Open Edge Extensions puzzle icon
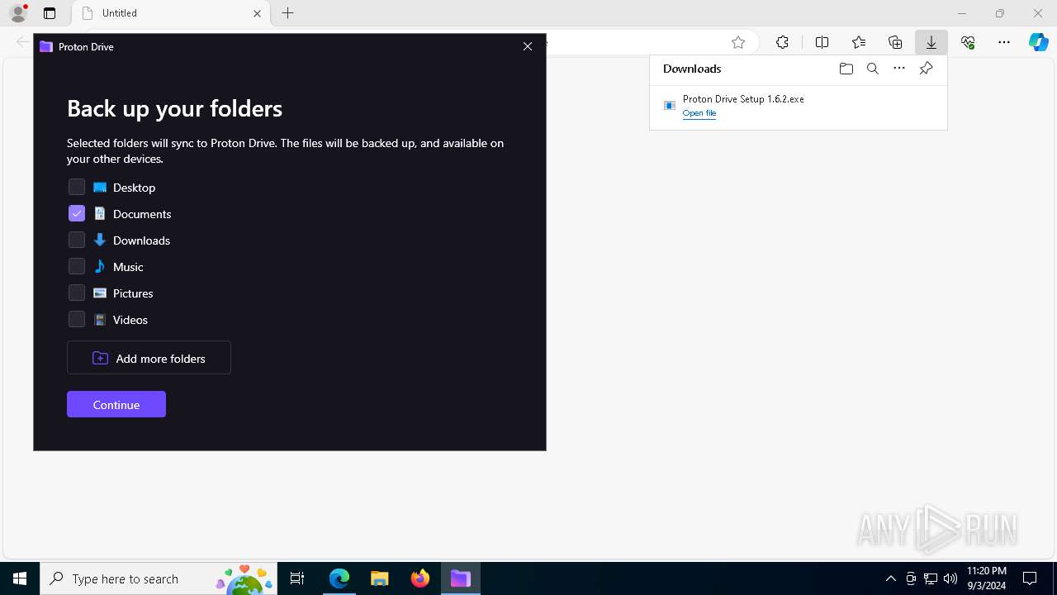The width and height of the screenshot is (1057, 595). [x=782, y=42]
